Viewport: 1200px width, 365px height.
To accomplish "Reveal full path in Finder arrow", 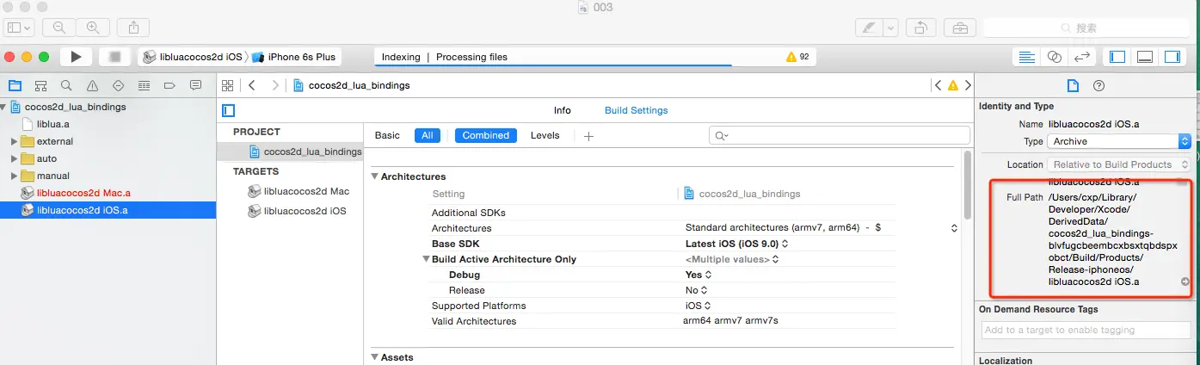I will [1185, 281].
